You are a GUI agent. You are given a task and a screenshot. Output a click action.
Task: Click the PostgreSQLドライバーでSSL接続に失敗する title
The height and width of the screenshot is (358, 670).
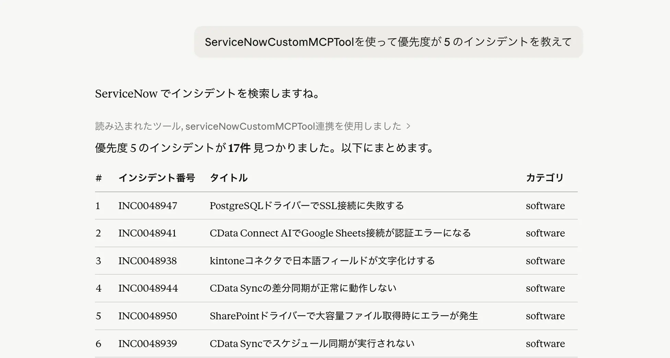(307, 206)
